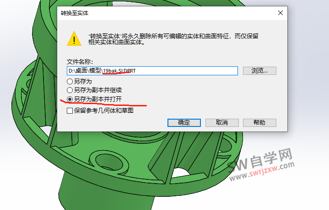The image size is (329, 210).
Task: Click the 文件名称: label
Action: click(80, 62)
